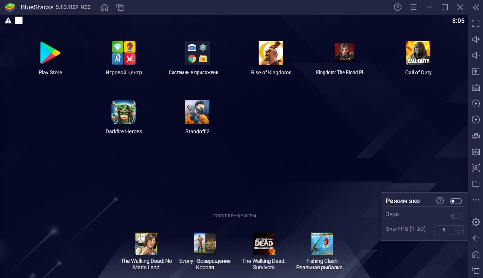Collapse the sidebar with double chevron
This screenshot has width=483, height=278.
pos(476,7)
